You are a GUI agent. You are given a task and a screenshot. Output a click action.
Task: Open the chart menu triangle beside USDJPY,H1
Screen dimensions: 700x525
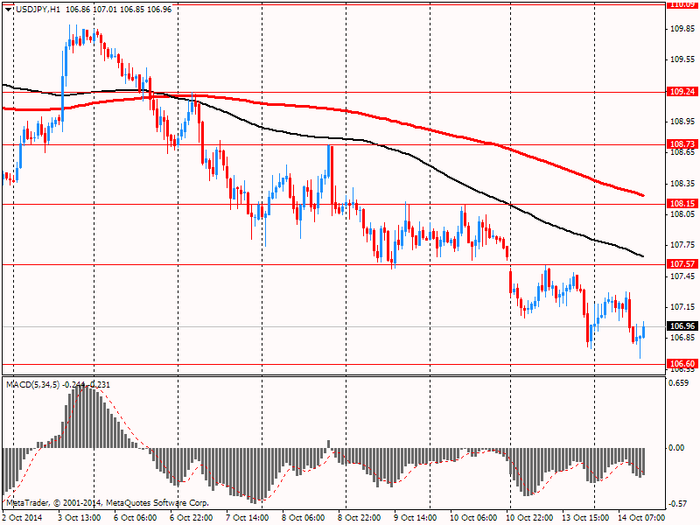(x=9, y=10)
